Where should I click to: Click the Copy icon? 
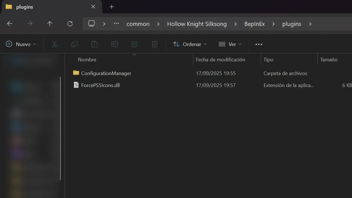pos(75,44)
